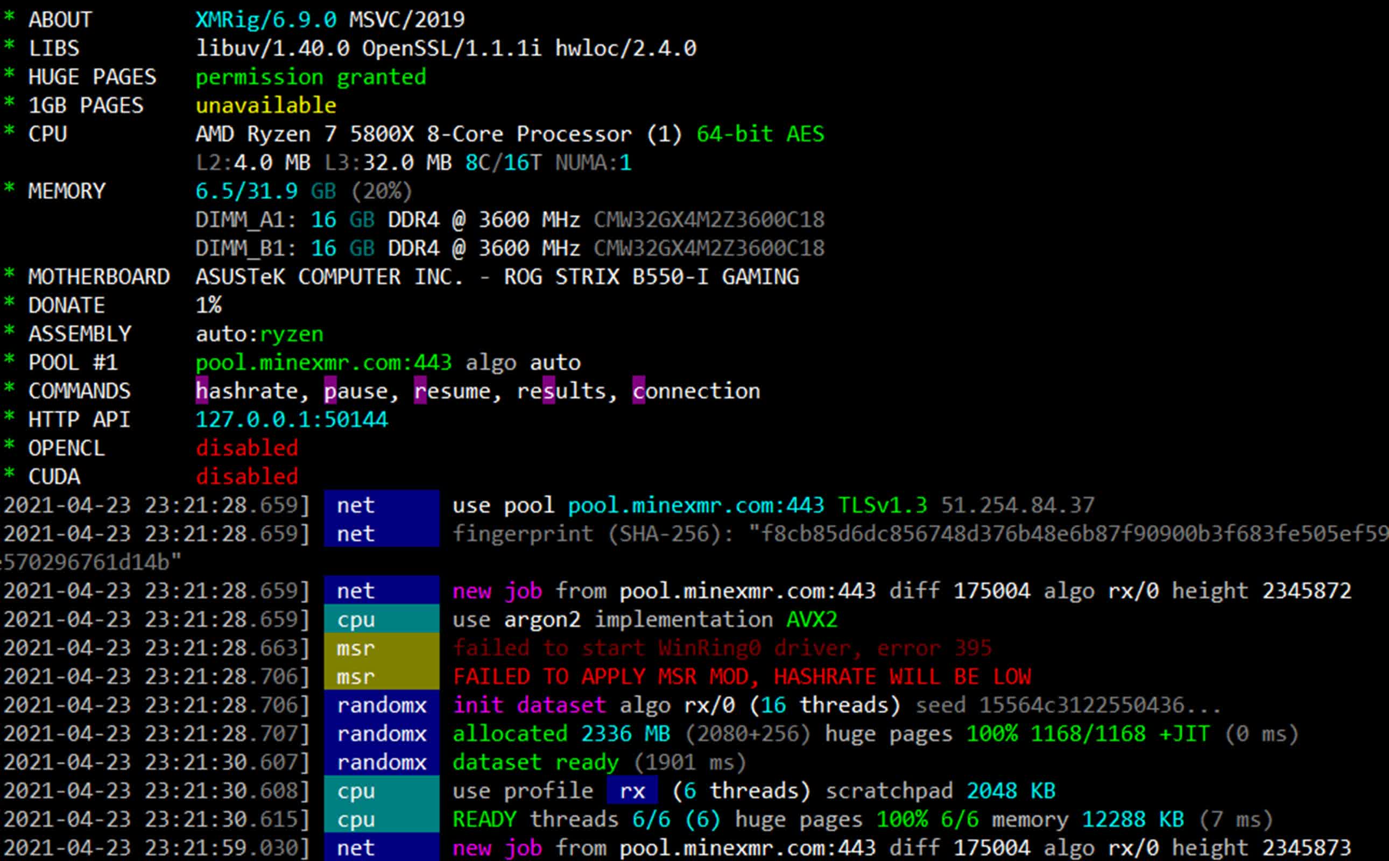Click the red 'disabled' text beside OPENCL

pyautogui.click(x=246, y=448)
